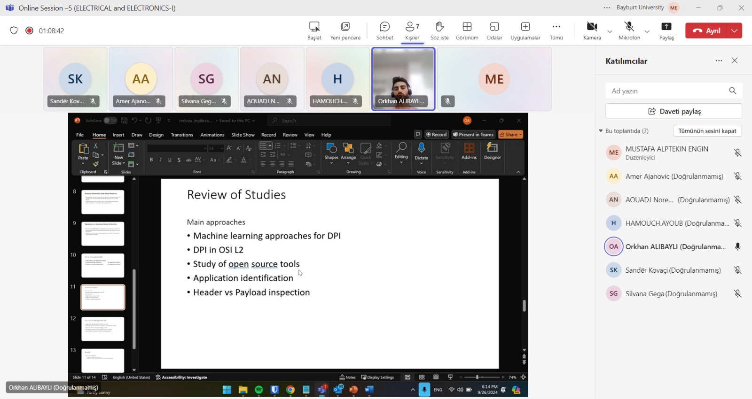Click the Daveti paylaş button
This screenshot has height=399, width=752.
coord(674,111)
